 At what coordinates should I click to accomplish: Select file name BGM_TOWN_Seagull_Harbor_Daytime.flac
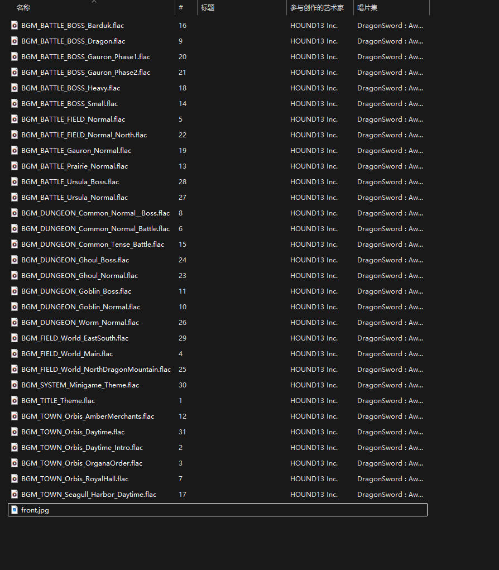point(89,495)
